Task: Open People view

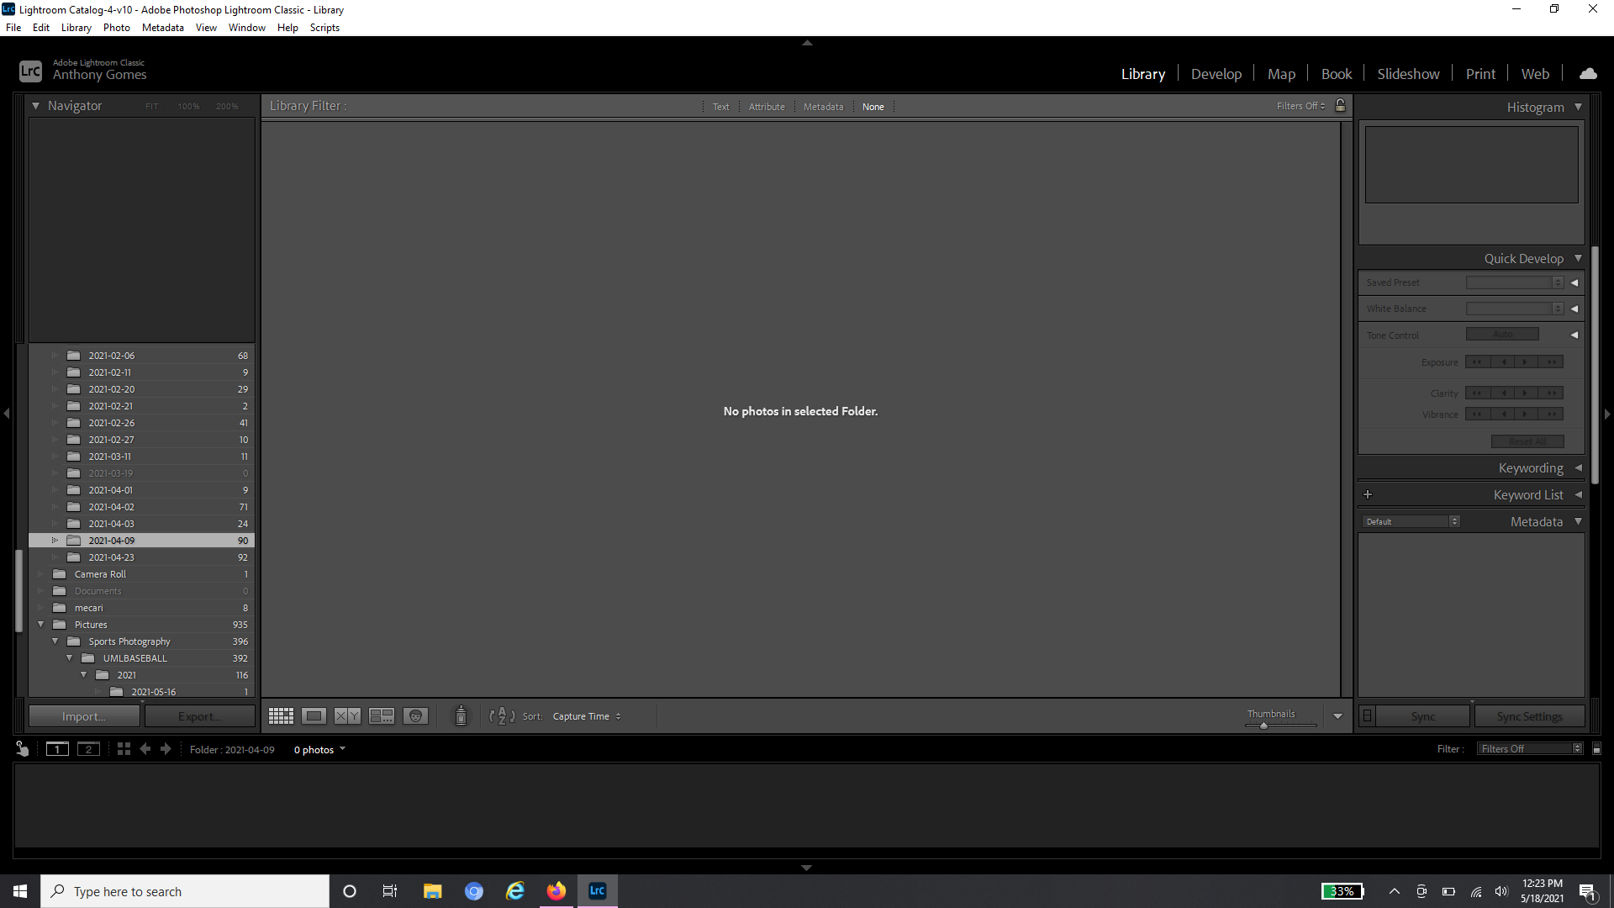Action: click(415, 715)
